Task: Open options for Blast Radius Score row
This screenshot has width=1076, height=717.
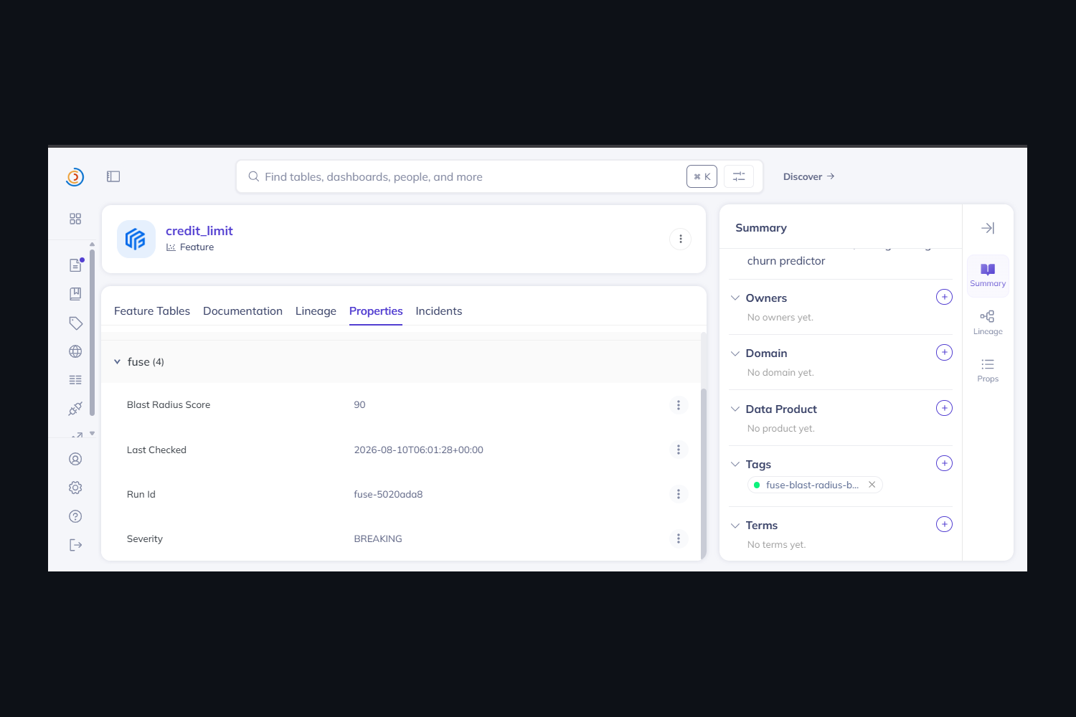Action: [679, 405]
